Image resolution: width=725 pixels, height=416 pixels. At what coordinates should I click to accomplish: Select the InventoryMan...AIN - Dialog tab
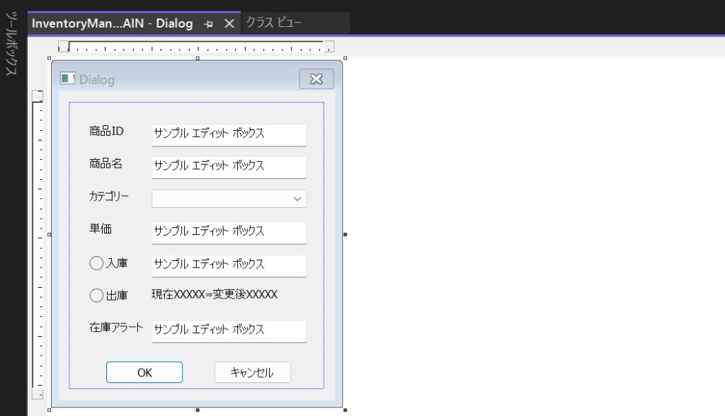(112, 23)
